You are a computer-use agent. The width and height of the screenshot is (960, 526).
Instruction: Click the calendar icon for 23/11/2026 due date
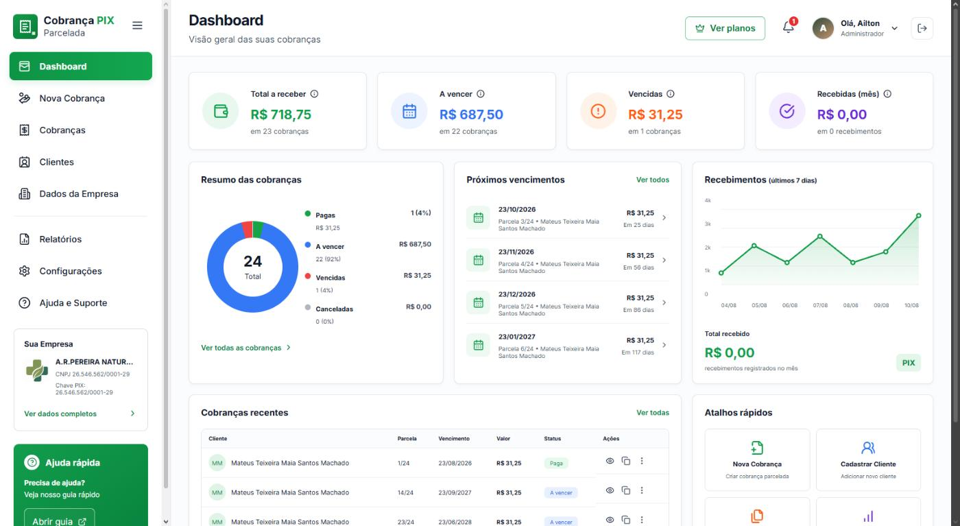pyautogui.click(x=479, y=261)
